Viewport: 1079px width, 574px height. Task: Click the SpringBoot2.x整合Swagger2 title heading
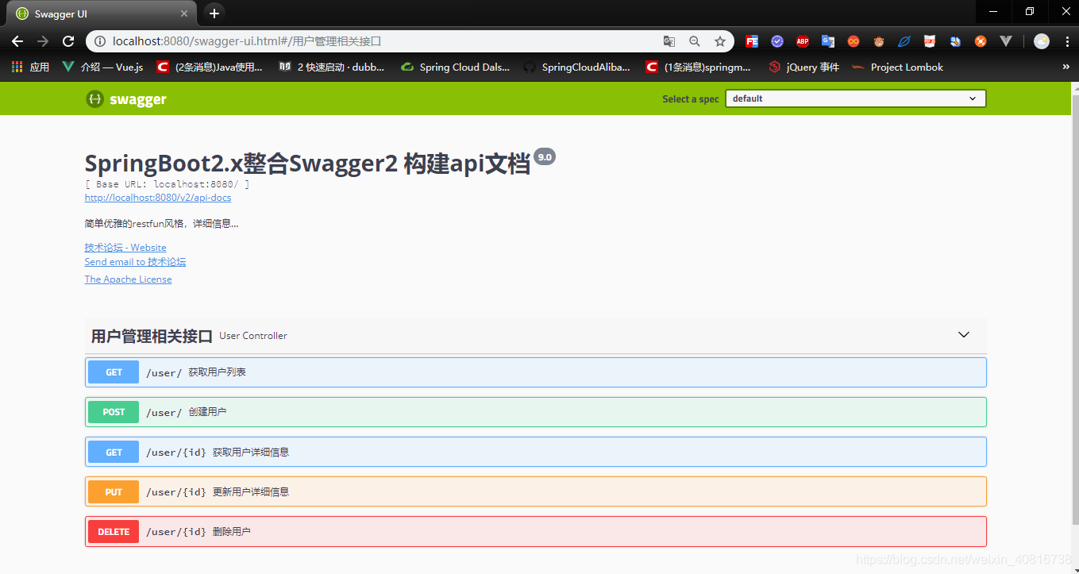[307, 164]
